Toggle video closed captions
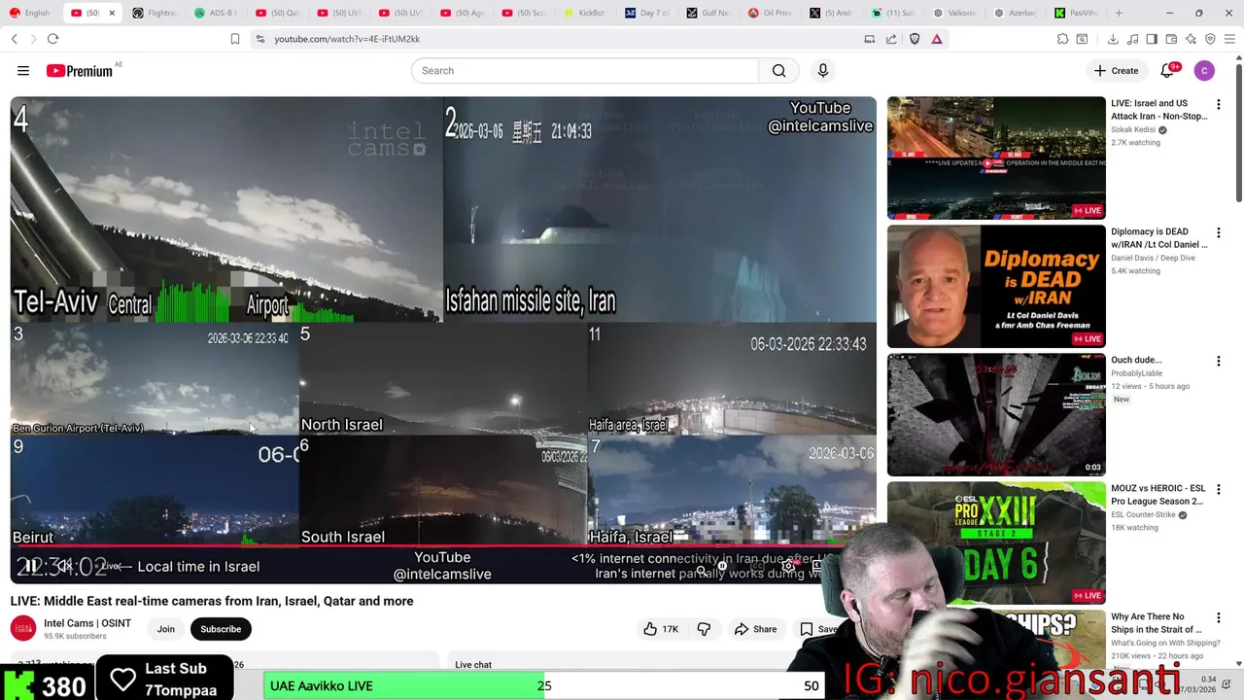Image resolution: width=1244 pixels, height=700 pixels. pyautogui.click(x=756, y=566)
